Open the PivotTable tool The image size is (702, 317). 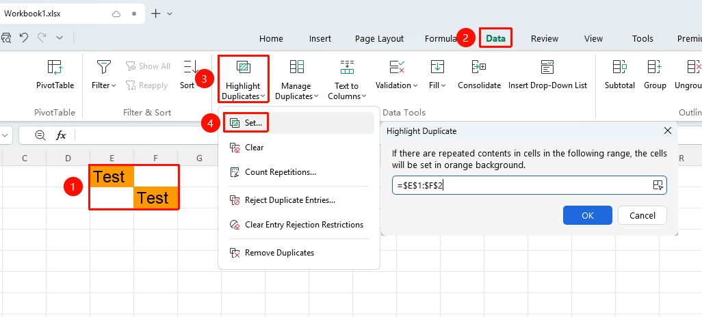55,75
